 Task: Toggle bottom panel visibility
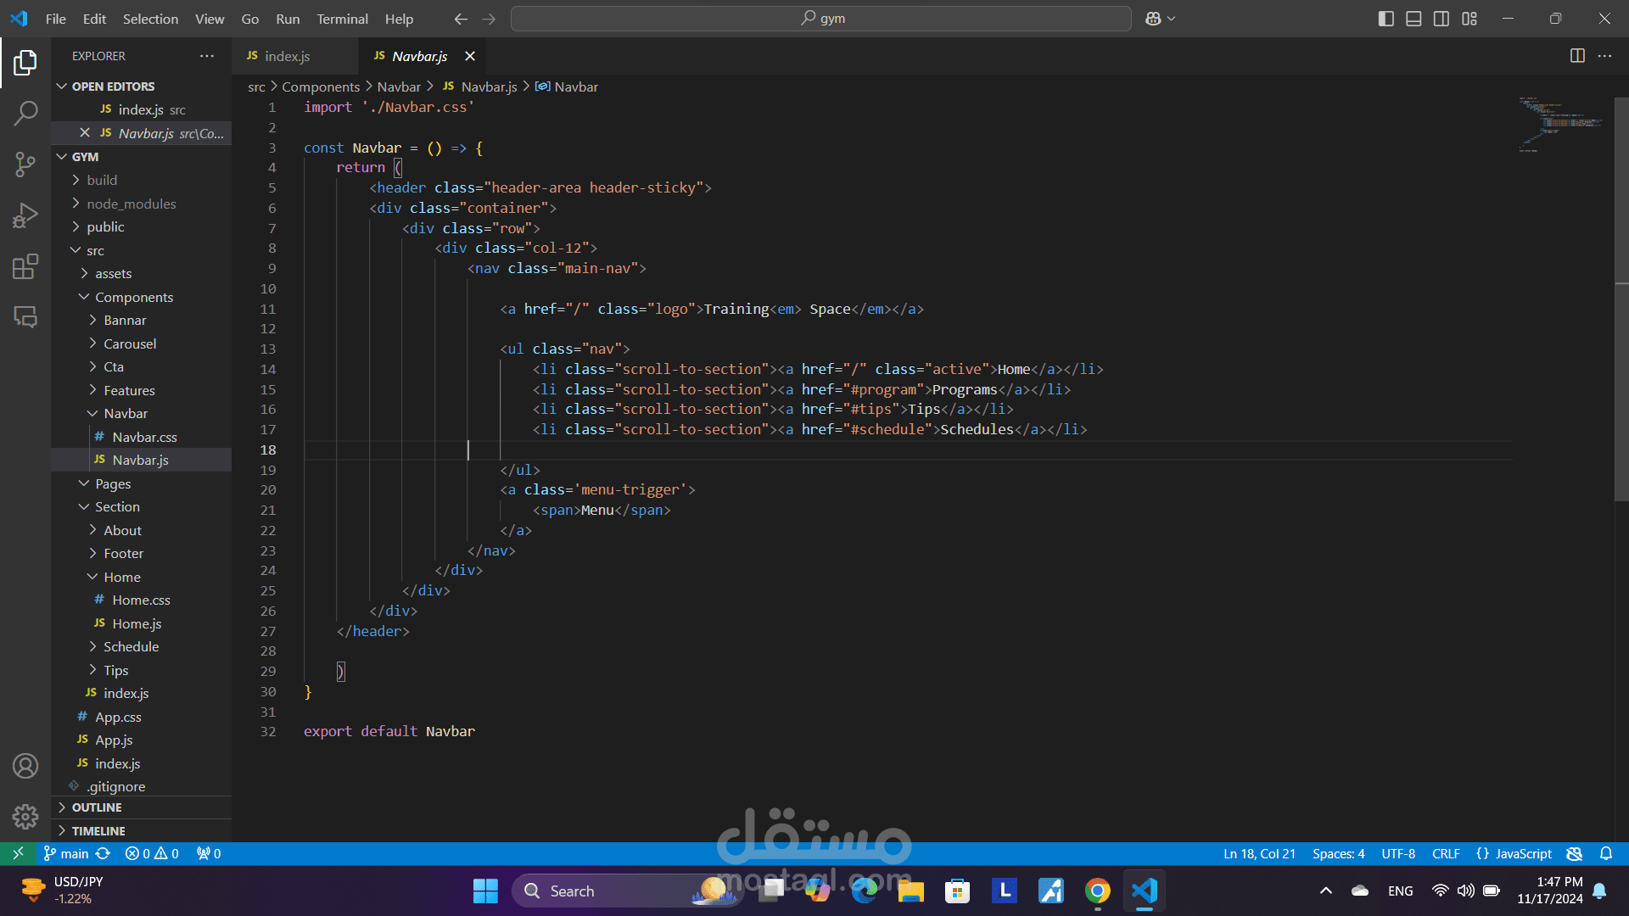(1413, 19)
